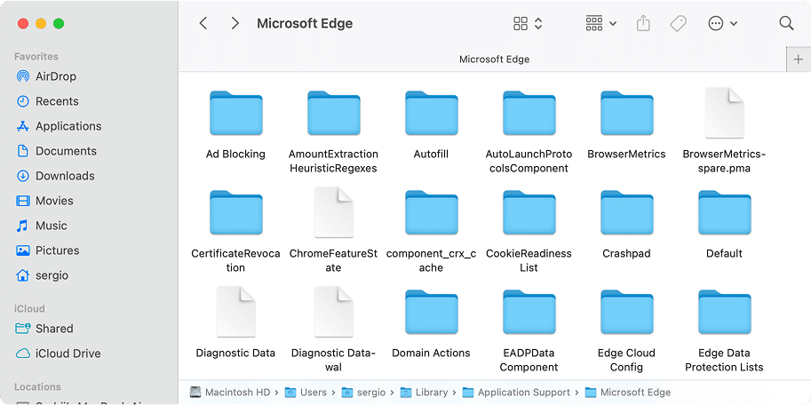Click sergio in the path bar
The width and height of the screenshot is (811, 405).
pos(364,393)
